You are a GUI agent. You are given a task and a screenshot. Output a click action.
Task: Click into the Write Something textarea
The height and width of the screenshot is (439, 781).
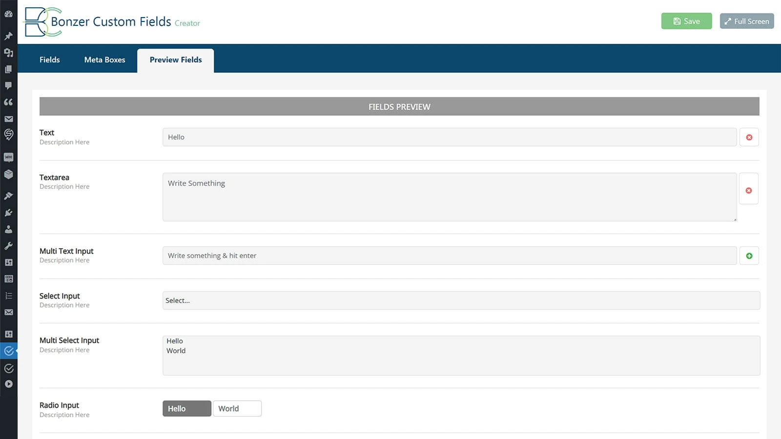(x=449, y=197)
